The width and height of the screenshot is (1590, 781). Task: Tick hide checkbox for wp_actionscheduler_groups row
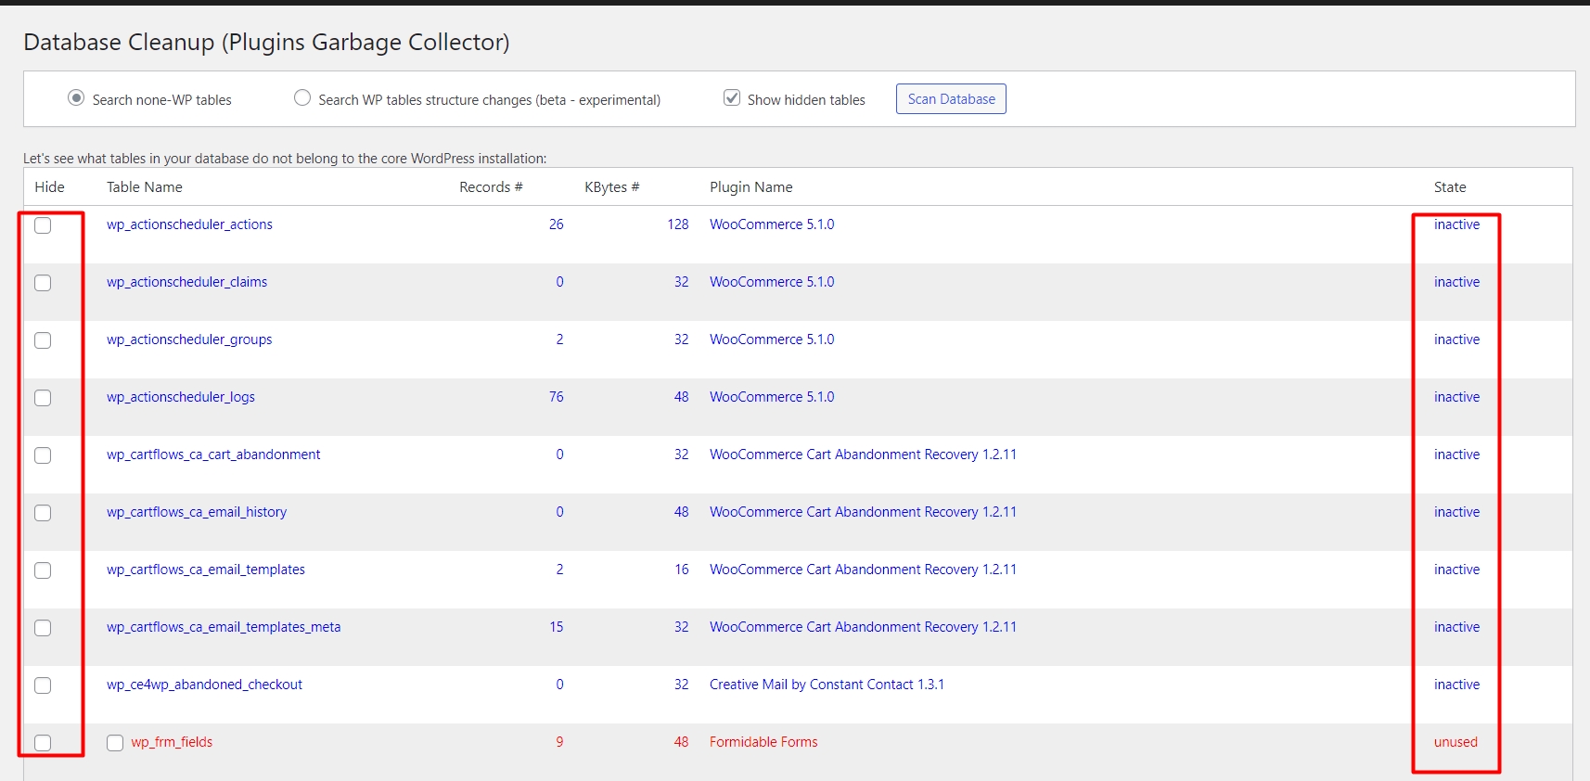coord(43,340)
